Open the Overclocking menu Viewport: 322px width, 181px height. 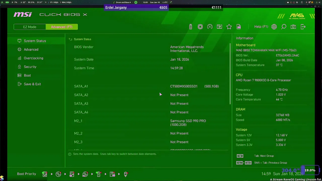tap(36, 58)
